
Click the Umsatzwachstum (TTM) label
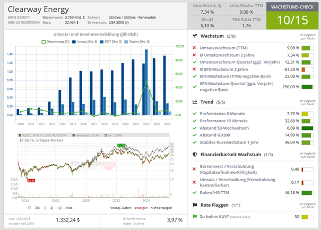pyautogui.click(x=223, y=48)
